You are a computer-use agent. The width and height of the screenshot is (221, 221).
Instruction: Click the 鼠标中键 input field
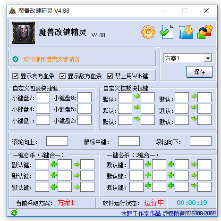[129, 141]
